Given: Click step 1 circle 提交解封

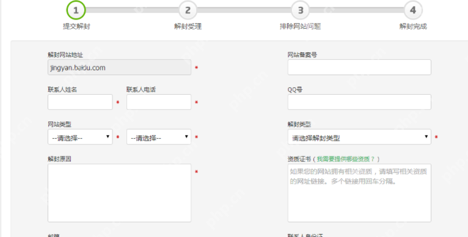Looking at the screenshot, I should tap(76, 10).
